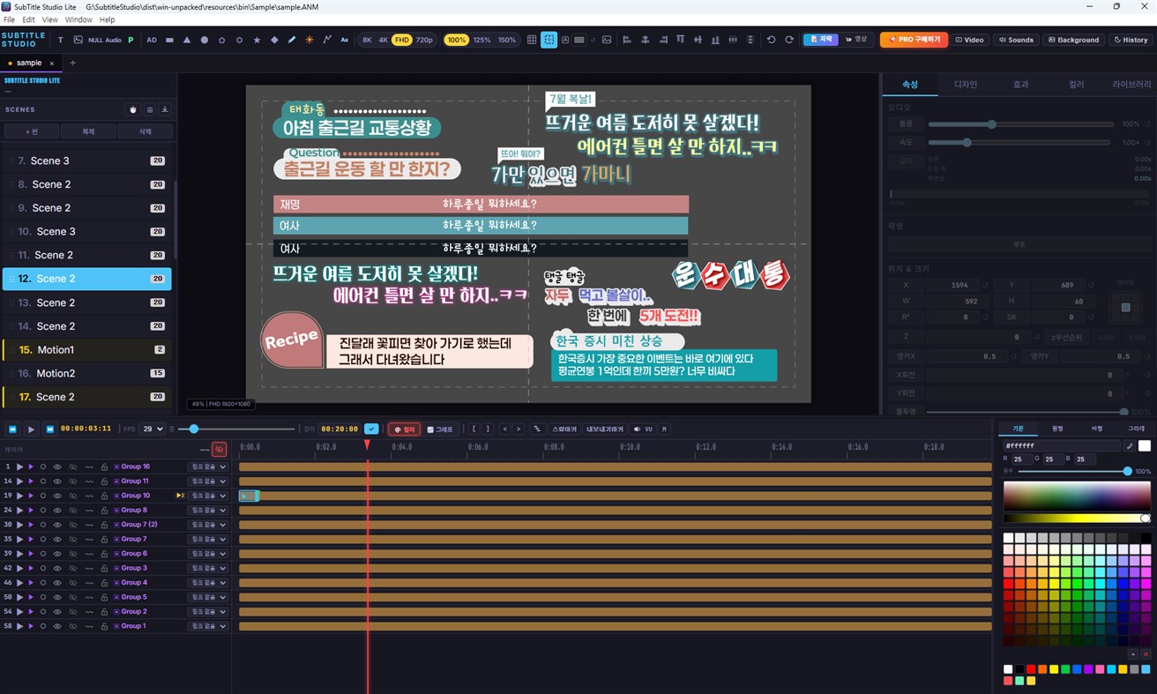Select the star shape tool
The height and width of the screenshot is (694, 1157).
(257, 40)
